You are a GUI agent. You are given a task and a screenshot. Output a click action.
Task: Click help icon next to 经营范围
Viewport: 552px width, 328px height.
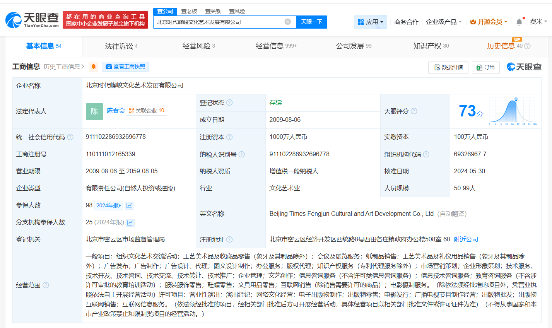point(46,285)
